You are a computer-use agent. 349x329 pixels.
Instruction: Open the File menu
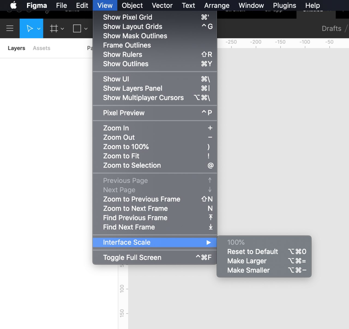tap(61, 5)
